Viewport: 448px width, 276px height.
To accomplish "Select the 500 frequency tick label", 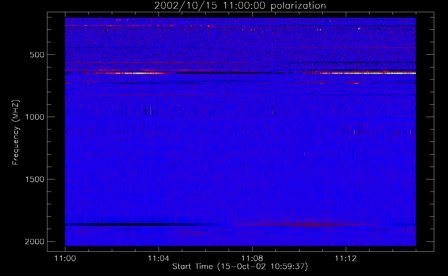I will click(x=37, y=55).
